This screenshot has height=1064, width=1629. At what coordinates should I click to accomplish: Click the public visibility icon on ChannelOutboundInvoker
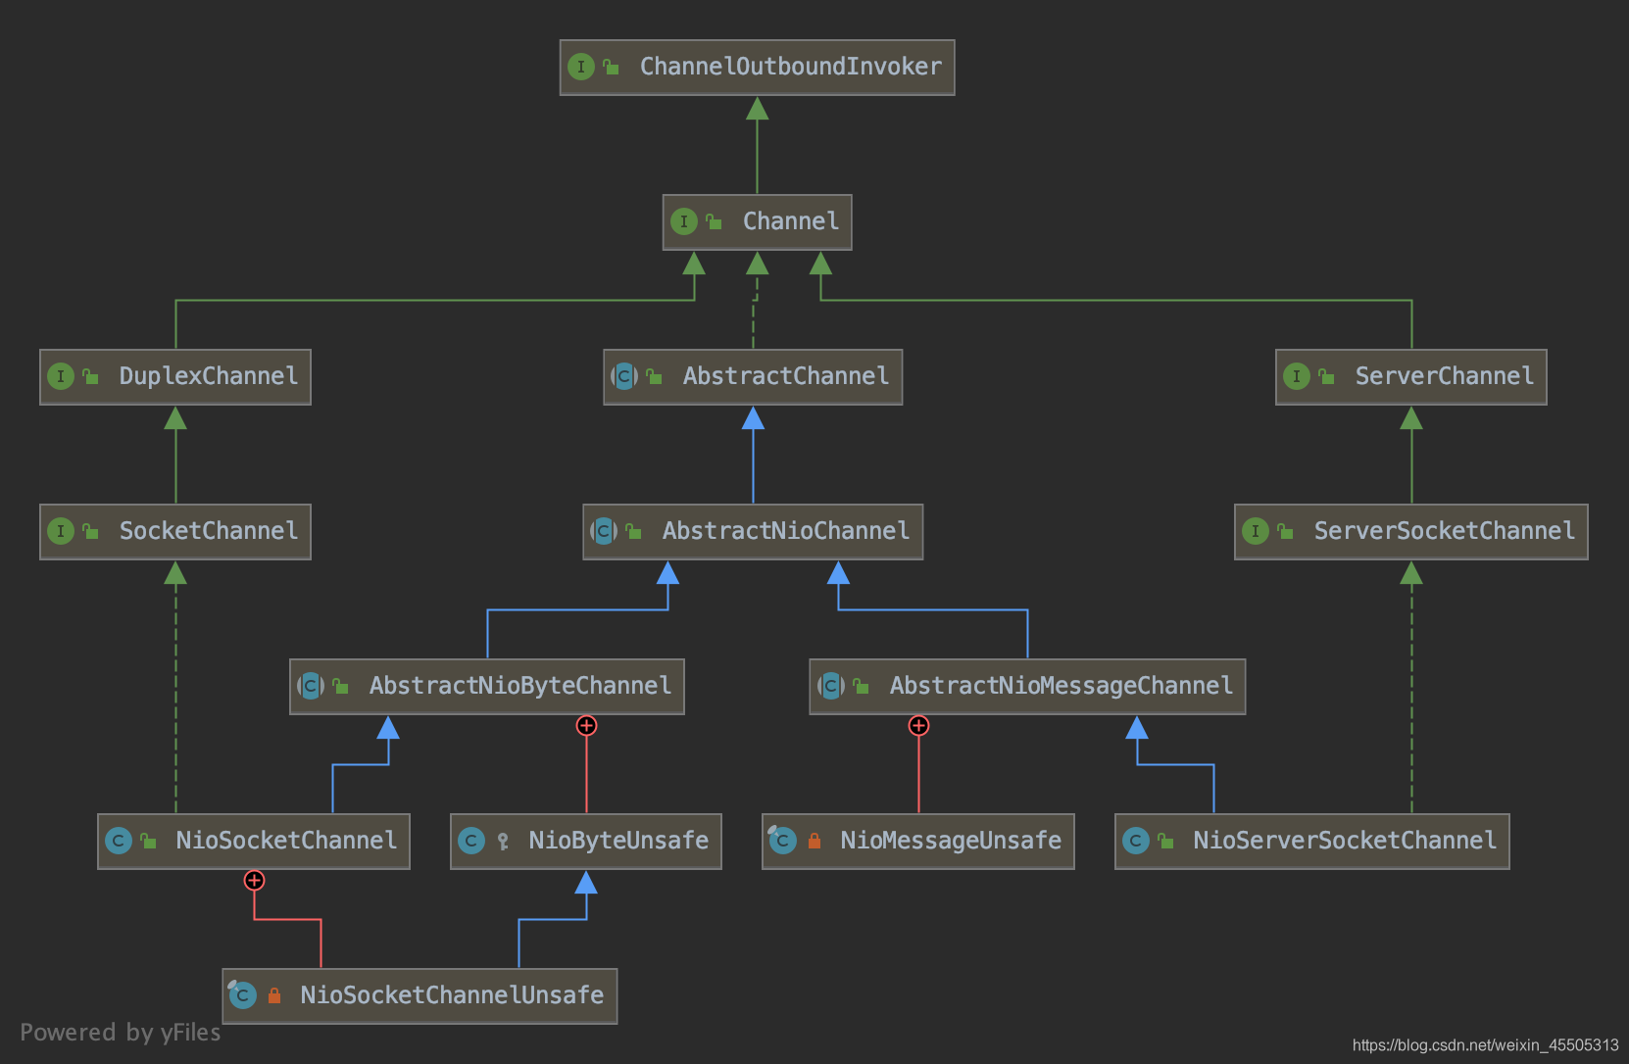pyautogui.click(x=612, y=67)
